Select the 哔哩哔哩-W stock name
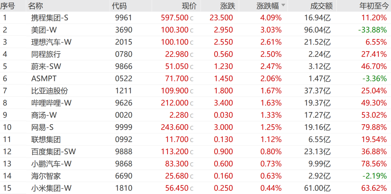 (x=51, y=103)
